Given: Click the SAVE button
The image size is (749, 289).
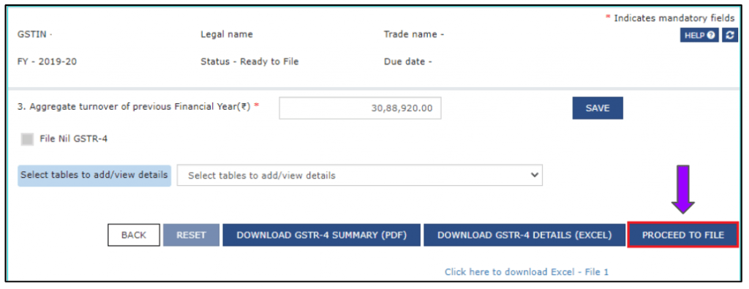Looking at the screenshot, I should pyautogui.click(x=598, y=108).
